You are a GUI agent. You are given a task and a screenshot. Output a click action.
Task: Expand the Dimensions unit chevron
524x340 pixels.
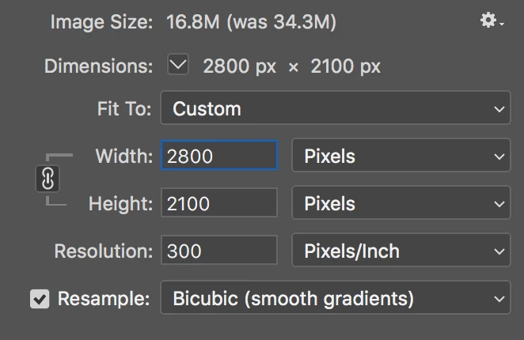point(178,64)
